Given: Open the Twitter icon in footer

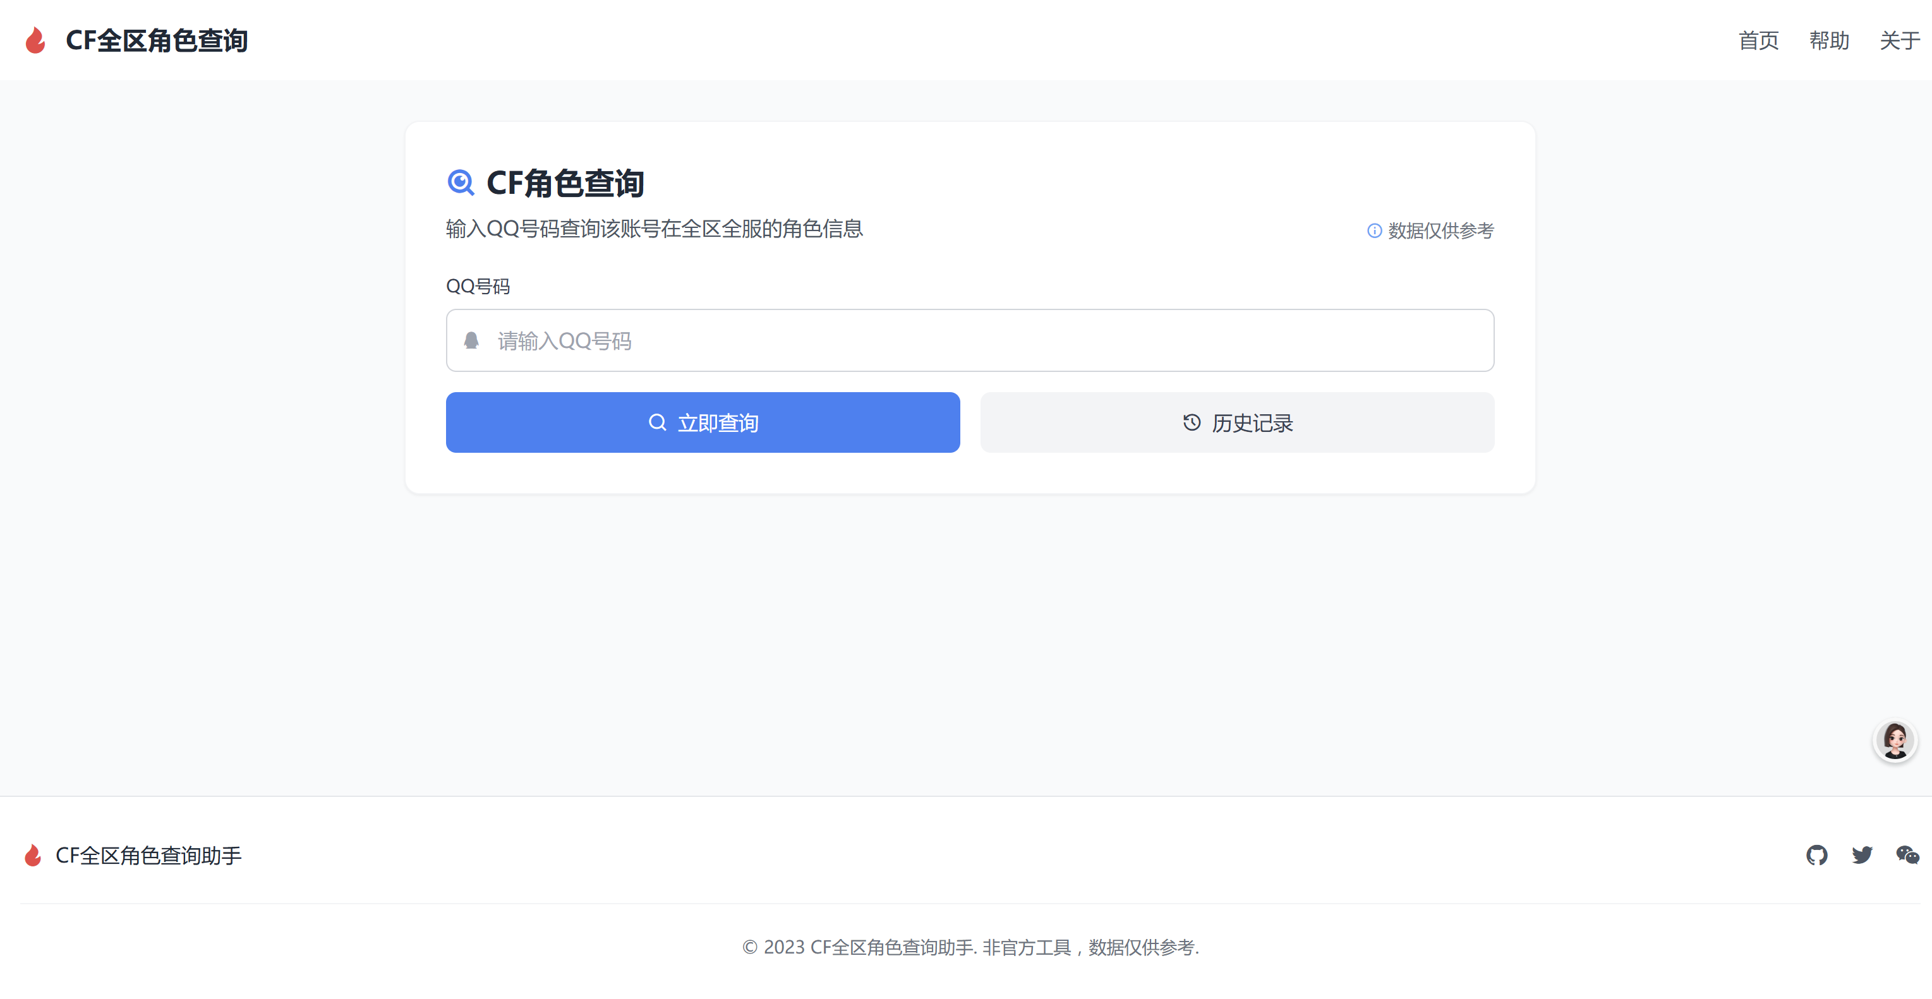Looking at the screenshot, I should pyautogui.click(x=1861, y=855).
